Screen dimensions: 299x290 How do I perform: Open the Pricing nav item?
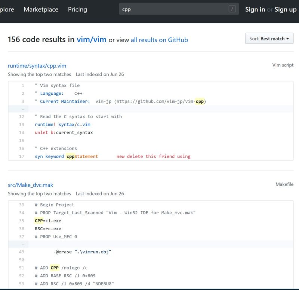click(77, 9)
